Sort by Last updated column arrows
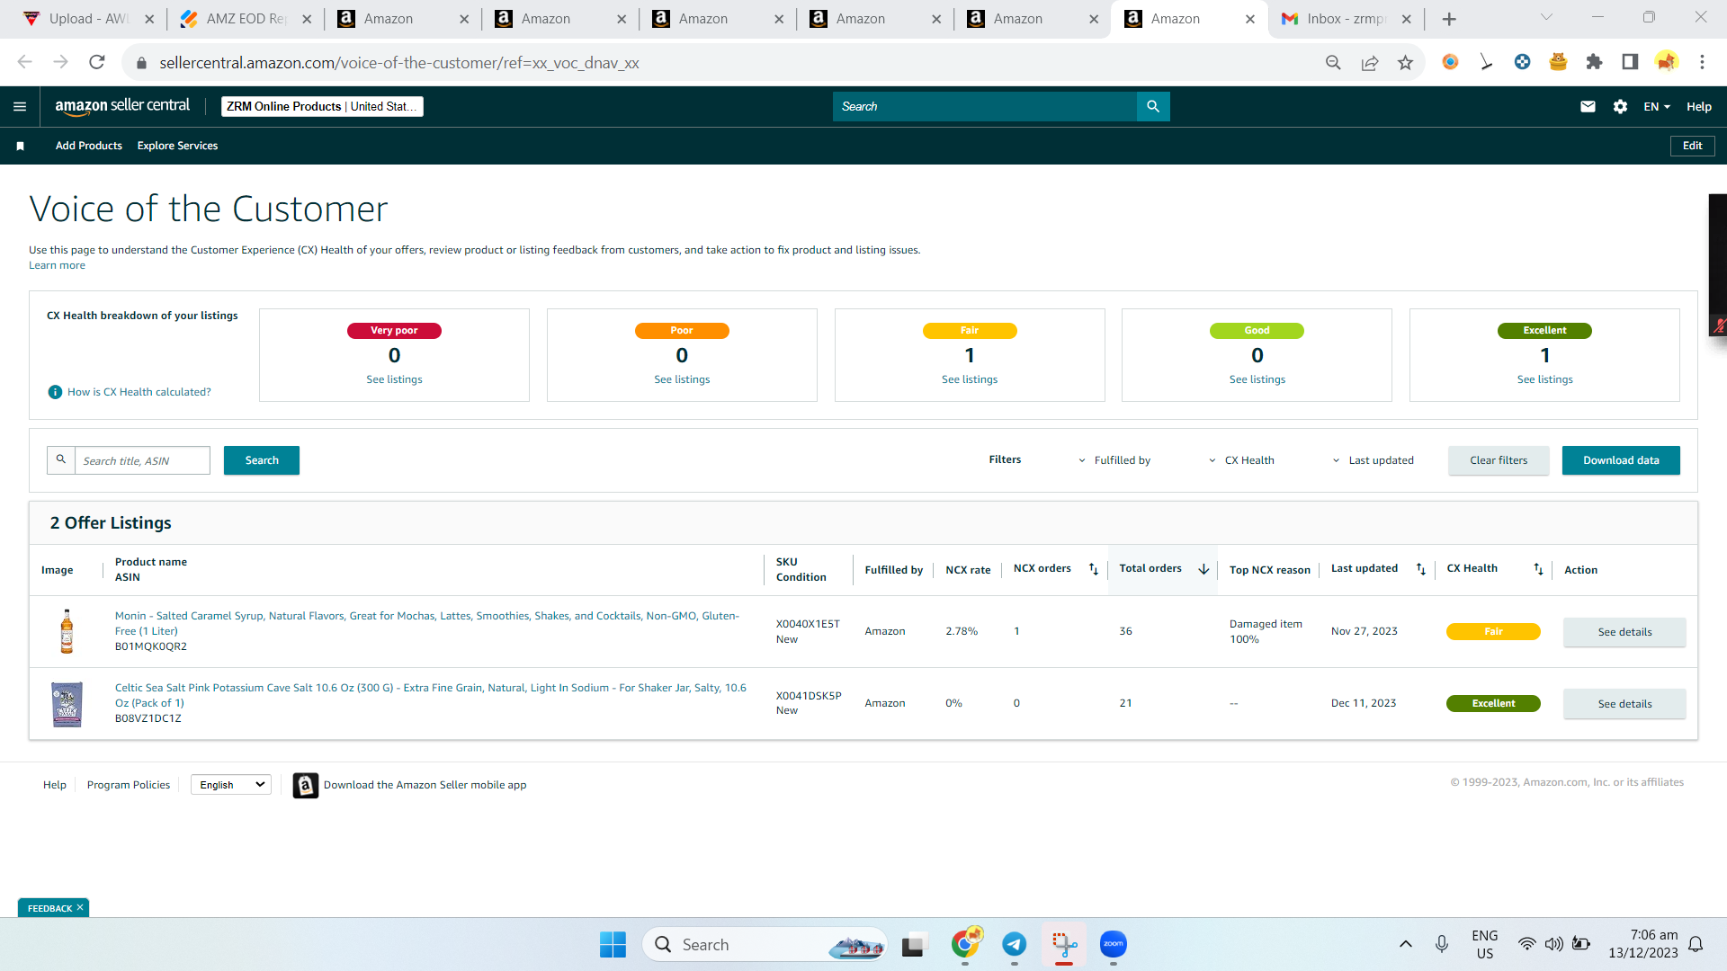 click(1421, 569)
